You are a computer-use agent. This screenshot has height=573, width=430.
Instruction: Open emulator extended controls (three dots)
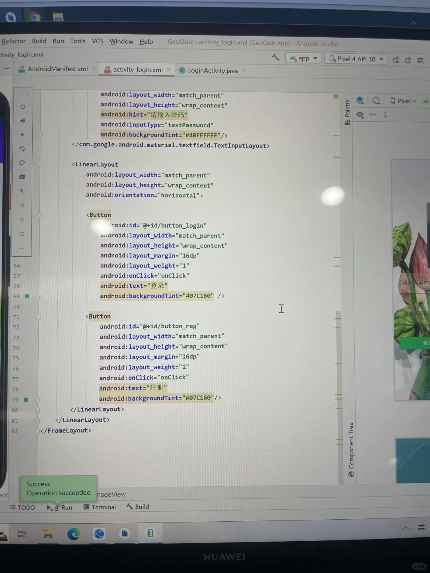point(21,248)
